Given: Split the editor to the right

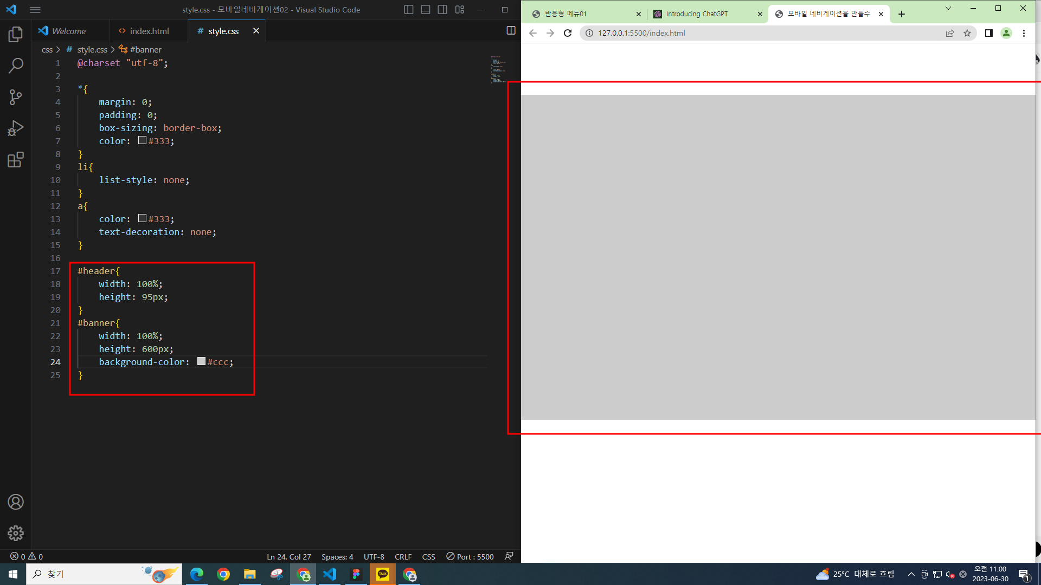Looking at the screenshot, I should 511,31.
